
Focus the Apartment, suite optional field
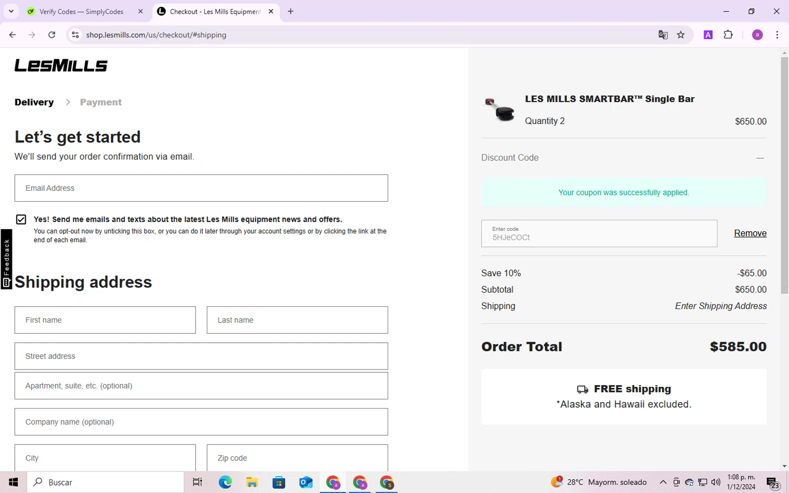click(201, 386)
